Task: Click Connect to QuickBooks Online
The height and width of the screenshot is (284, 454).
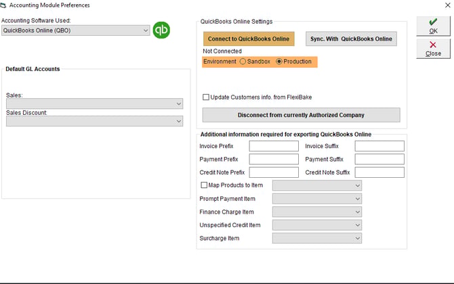Action: click(249, 39)
